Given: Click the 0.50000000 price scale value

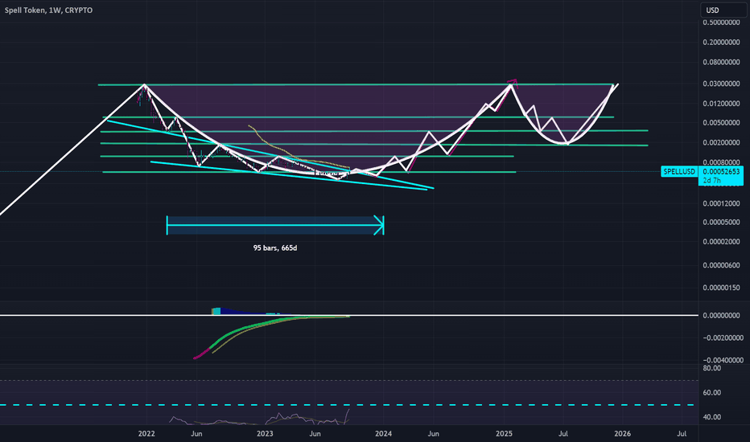Looking at the screenshot, I should tap(721, 23).
